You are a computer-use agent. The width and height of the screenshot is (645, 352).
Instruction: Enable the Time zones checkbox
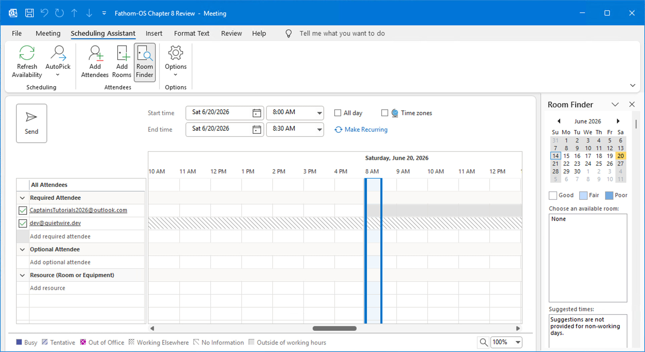(385, 113)
